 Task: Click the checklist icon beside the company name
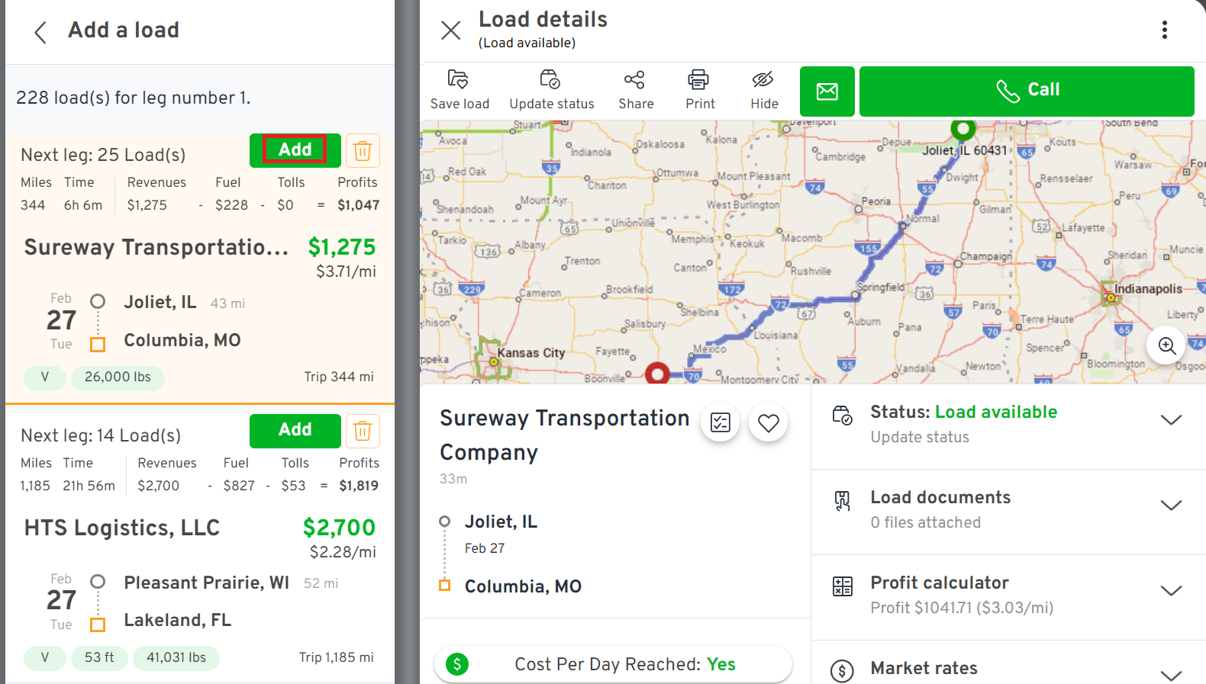pyautogui.click(x=720, y=422)
